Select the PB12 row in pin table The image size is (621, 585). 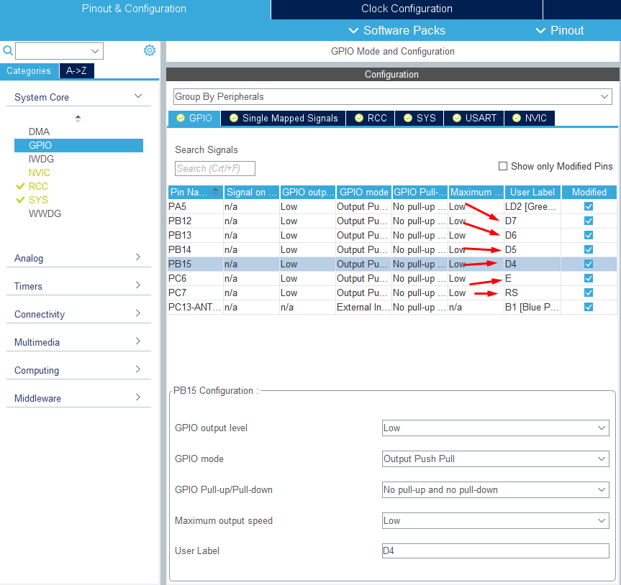pos(194,221)
